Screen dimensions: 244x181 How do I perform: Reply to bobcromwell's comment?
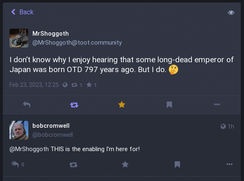coord(15,164)
